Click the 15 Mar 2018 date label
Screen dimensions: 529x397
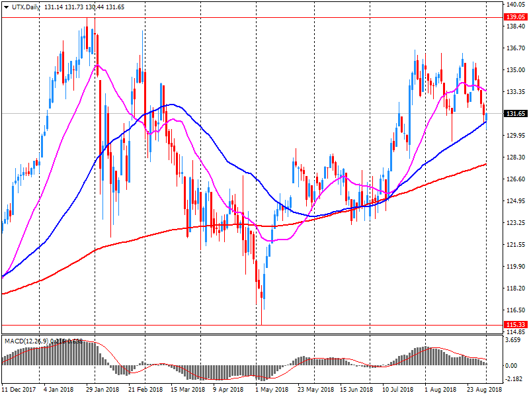pos(188,390)
